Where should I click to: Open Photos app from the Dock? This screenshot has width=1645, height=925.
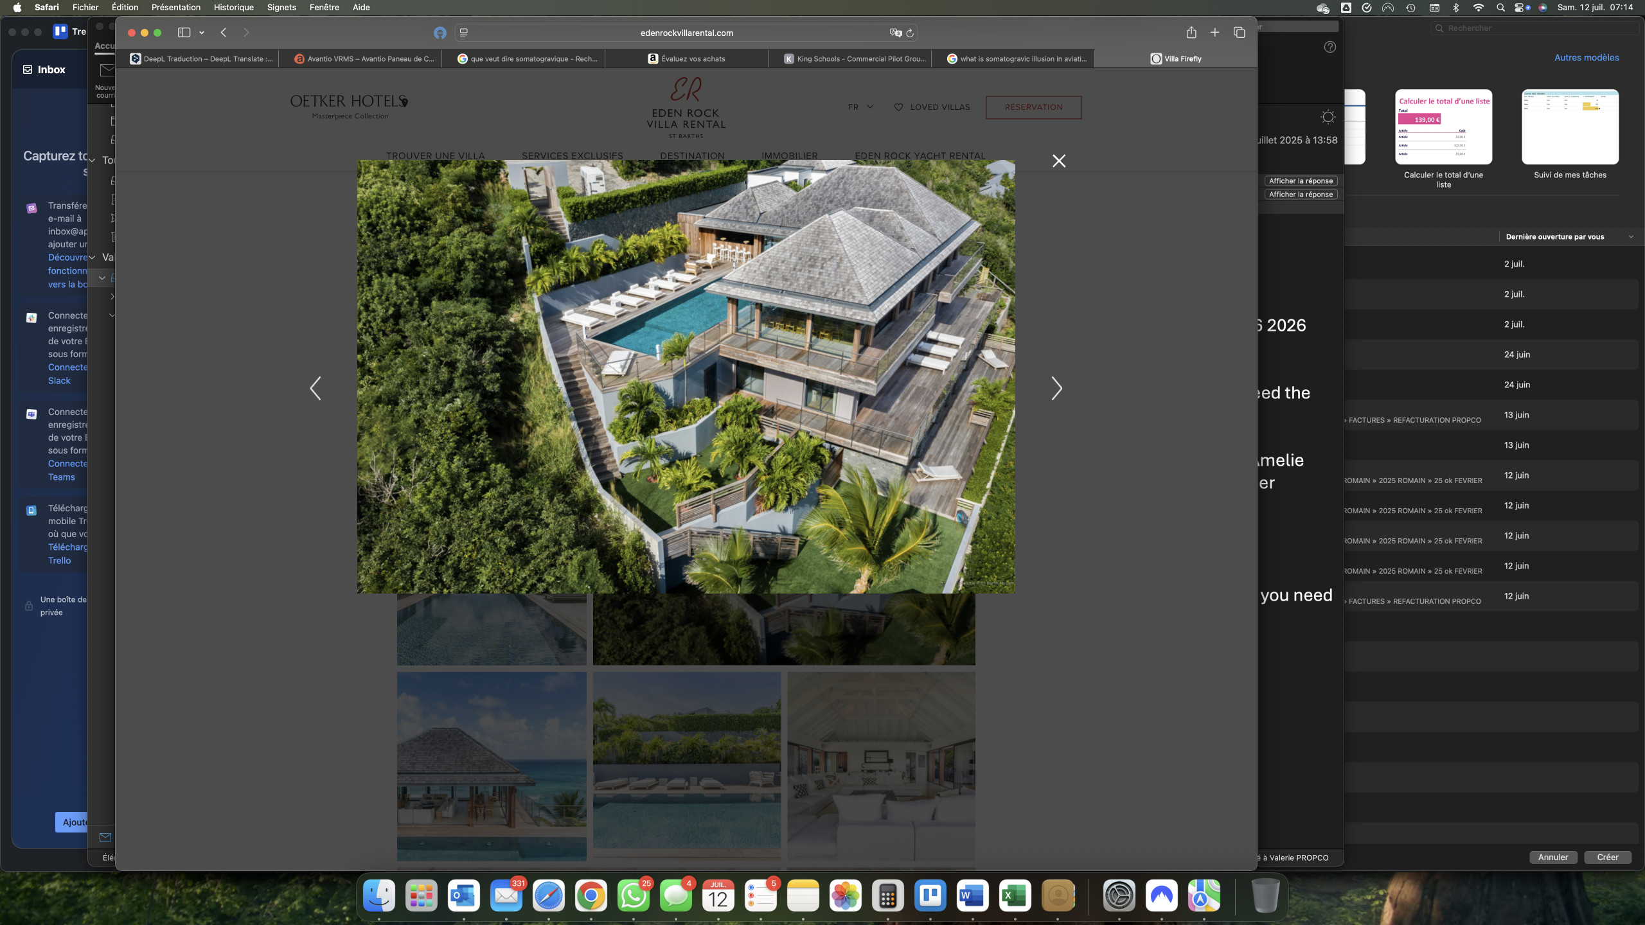coord(846,895)
